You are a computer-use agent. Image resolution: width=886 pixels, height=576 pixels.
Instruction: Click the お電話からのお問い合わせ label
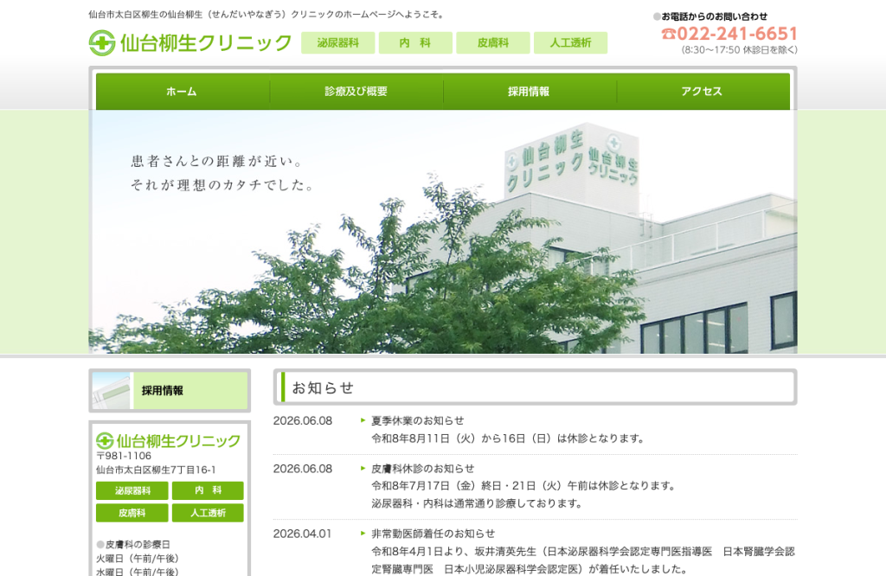pyautogui.click(x=714, y=16)
